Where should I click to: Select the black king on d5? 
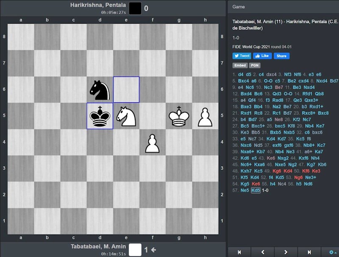click(x=100, y=116)
